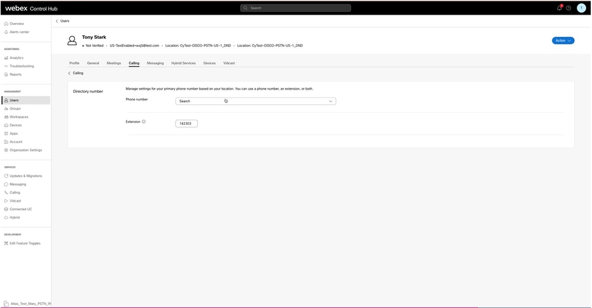Click the Tony Stark name heading
The width and height of the screenshot is (592, 308).
pos(94,37)
